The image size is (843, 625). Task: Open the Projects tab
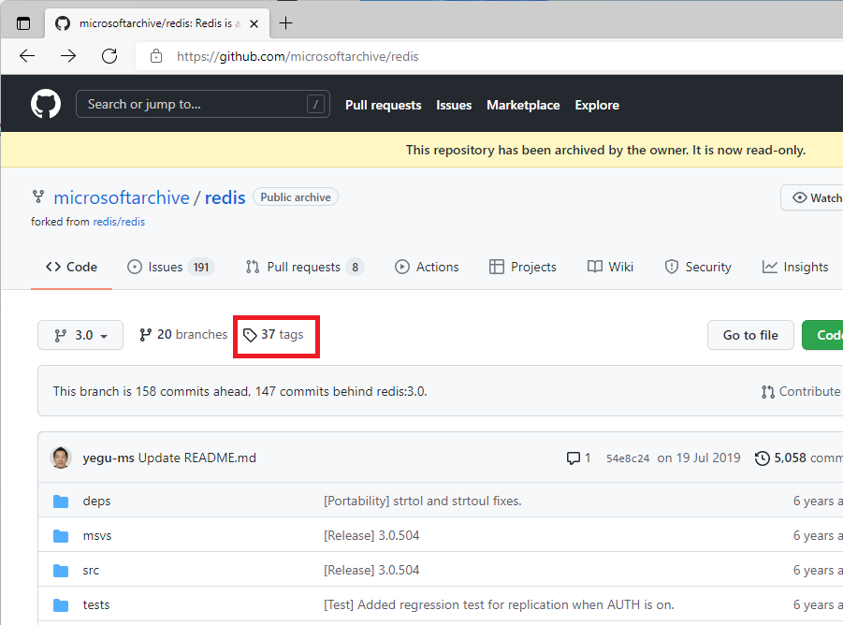click(x=523, y=267)
